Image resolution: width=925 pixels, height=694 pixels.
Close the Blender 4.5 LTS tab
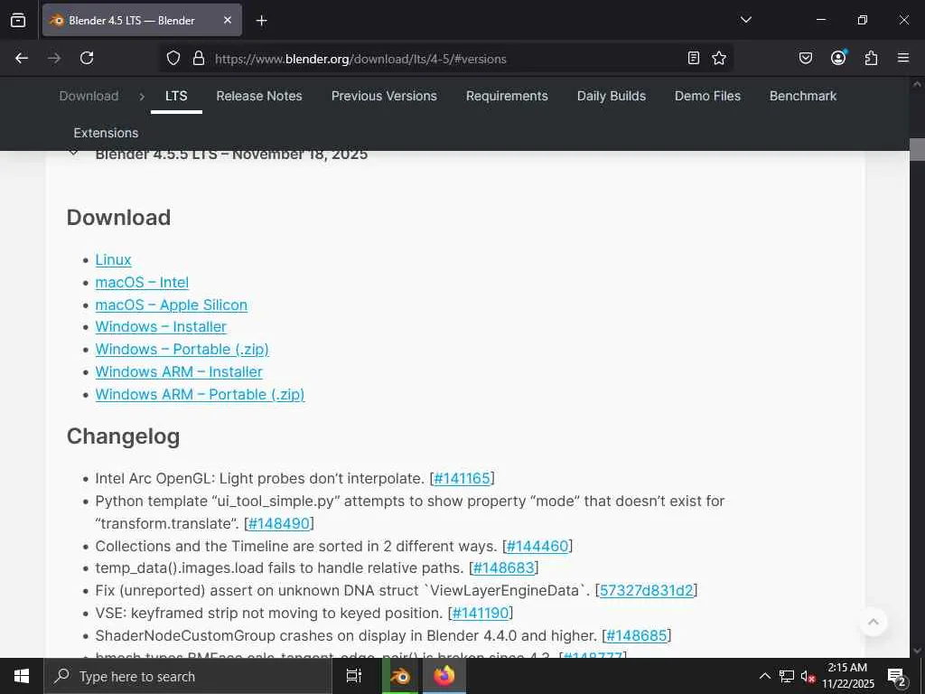pyautogui.click(x=228, y=20)
